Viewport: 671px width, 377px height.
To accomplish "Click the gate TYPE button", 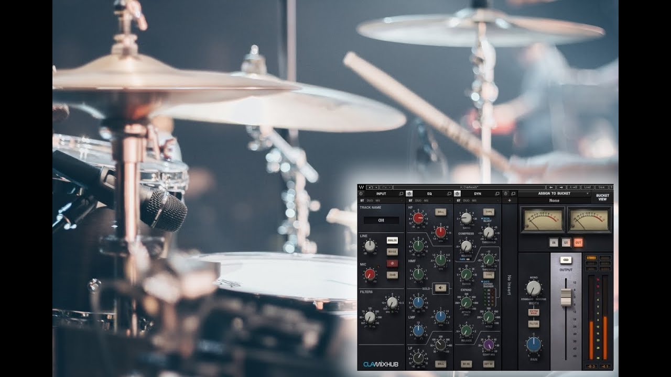I will point(489,274).
